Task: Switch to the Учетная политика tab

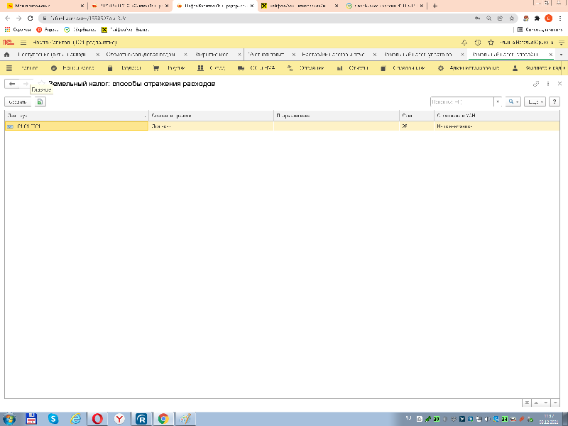Action: [266, 55]
